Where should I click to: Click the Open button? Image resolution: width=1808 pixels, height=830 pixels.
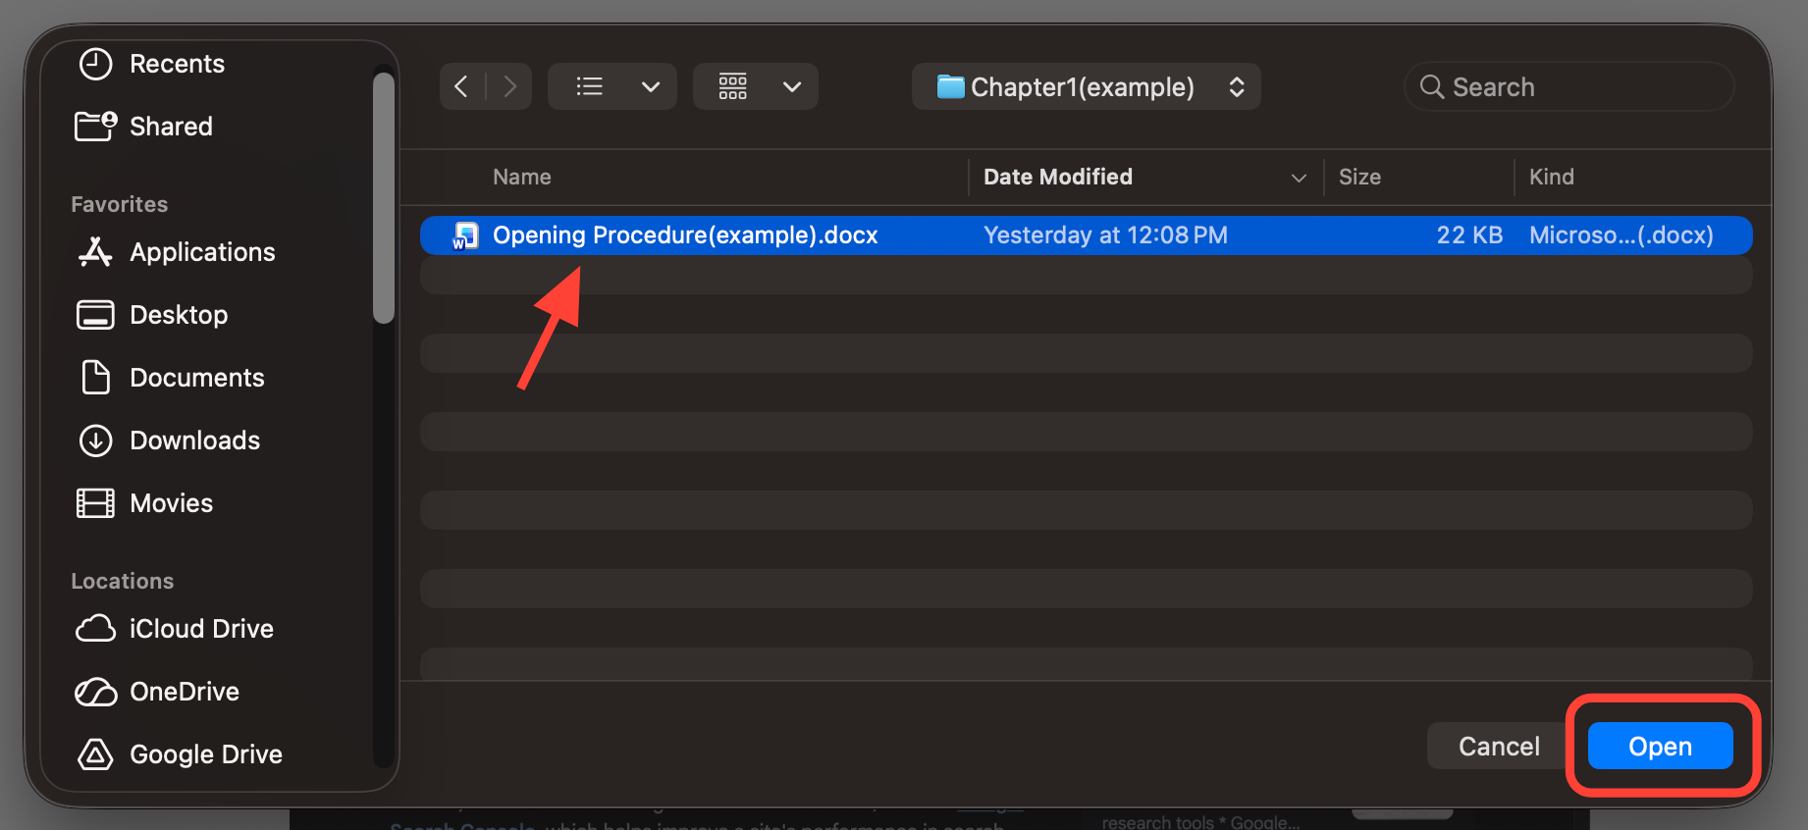coord(1660,747)
